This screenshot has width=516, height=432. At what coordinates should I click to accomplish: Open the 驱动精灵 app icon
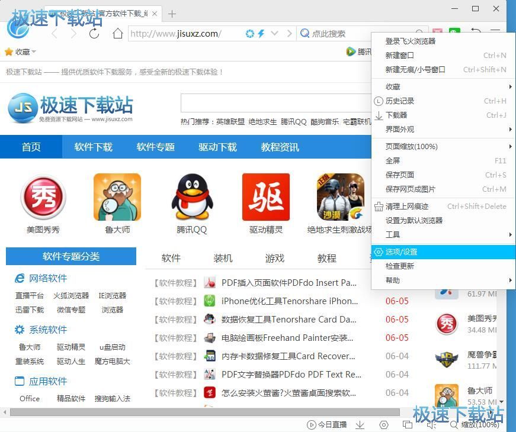tap(266, 197)
